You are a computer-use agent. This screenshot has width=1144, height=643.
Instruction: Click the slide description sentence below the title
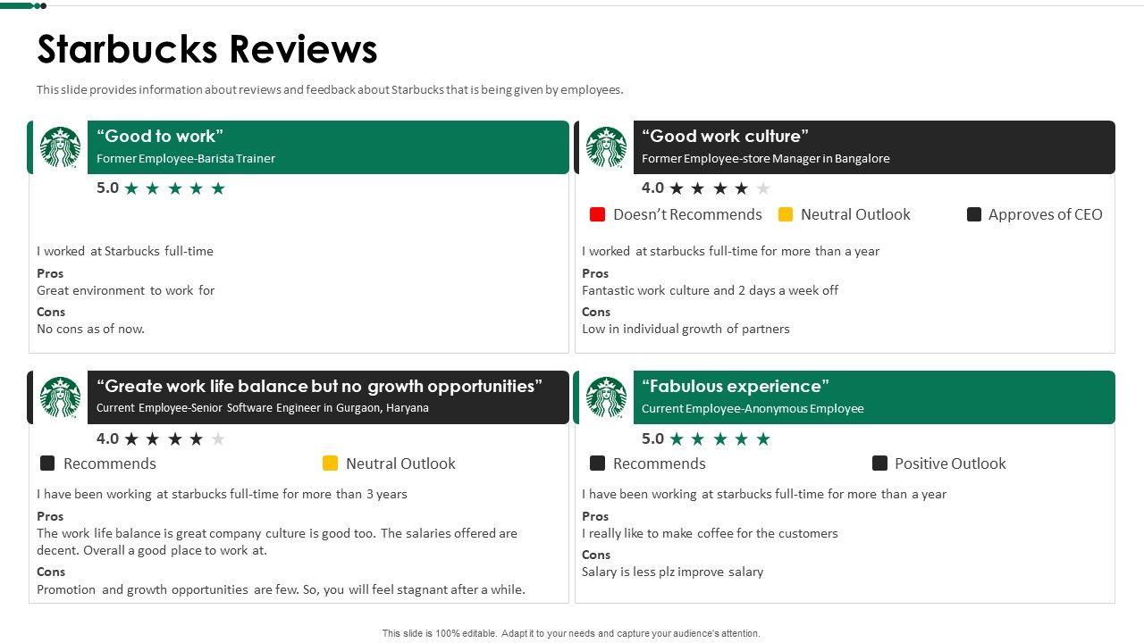click(330, 89)
